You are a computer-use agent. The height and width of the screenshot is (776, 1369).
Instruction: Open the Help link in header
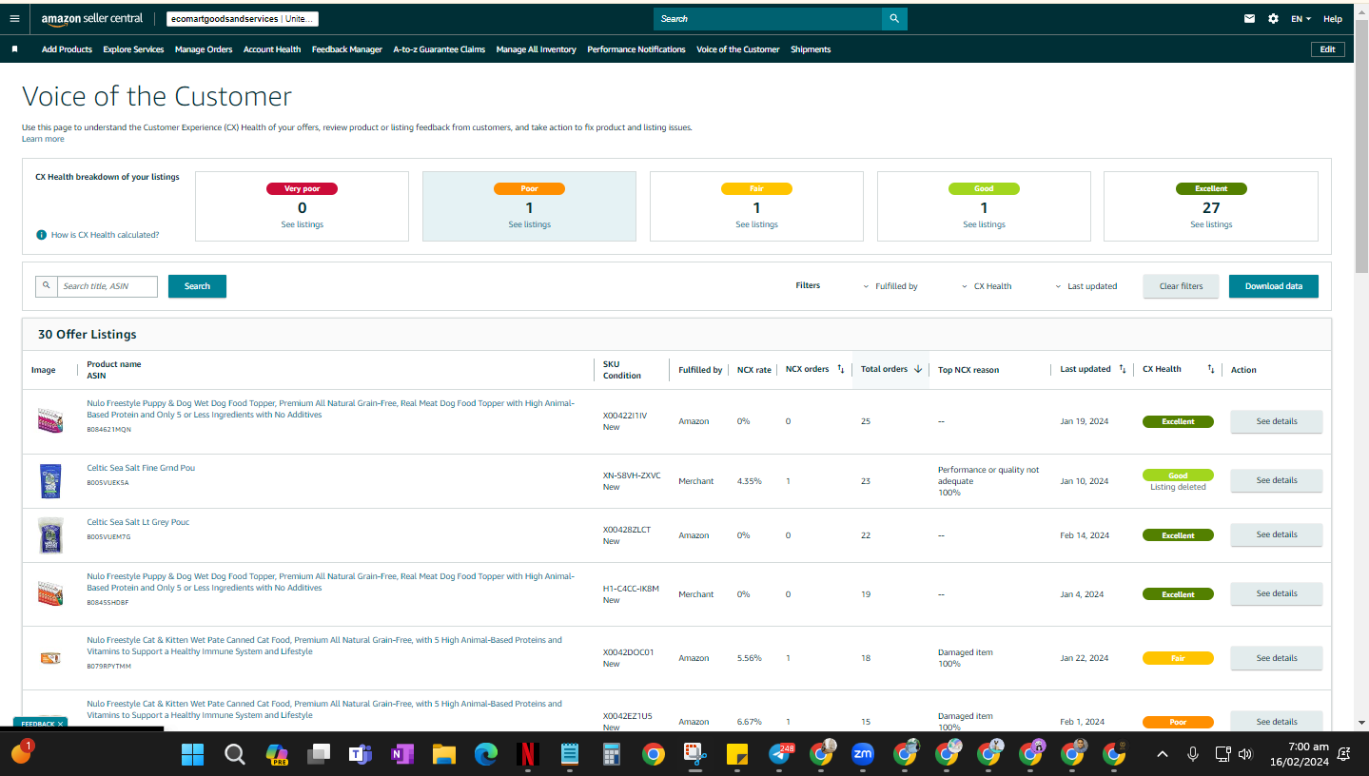coord(1333,19)
